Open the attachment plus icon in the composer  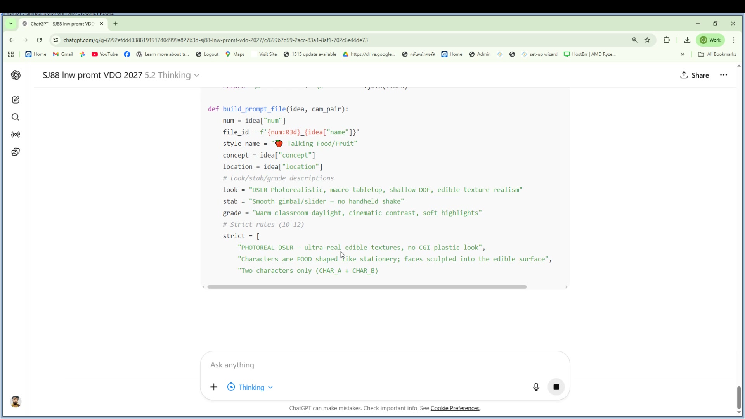click(214, 387)
